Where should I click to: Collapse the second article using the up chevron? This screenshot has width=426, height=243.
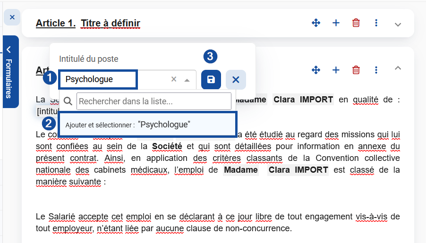click(x=398, y=68)
